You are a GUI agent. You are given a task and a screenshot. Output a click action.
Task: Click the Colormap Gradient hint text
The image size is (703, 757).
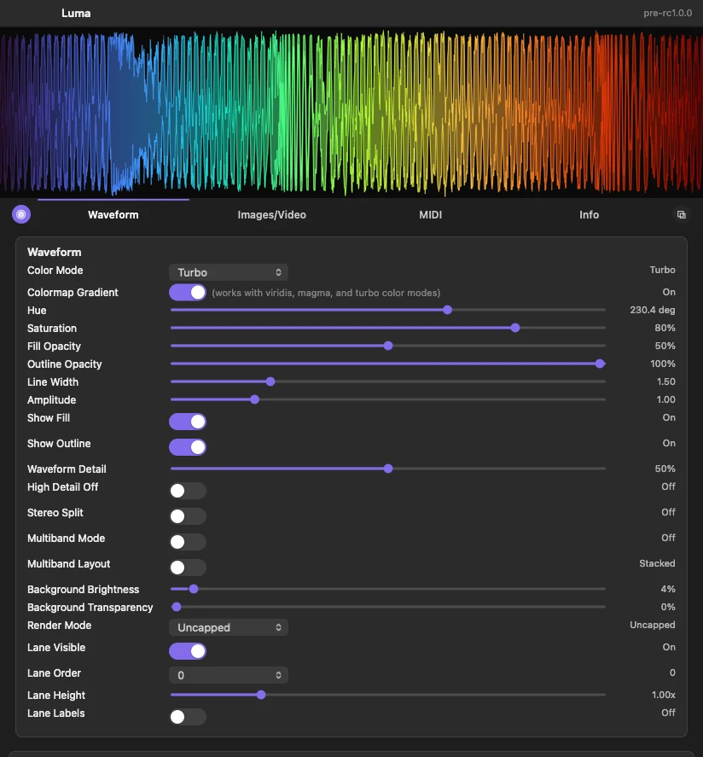(x=326, y=293)
